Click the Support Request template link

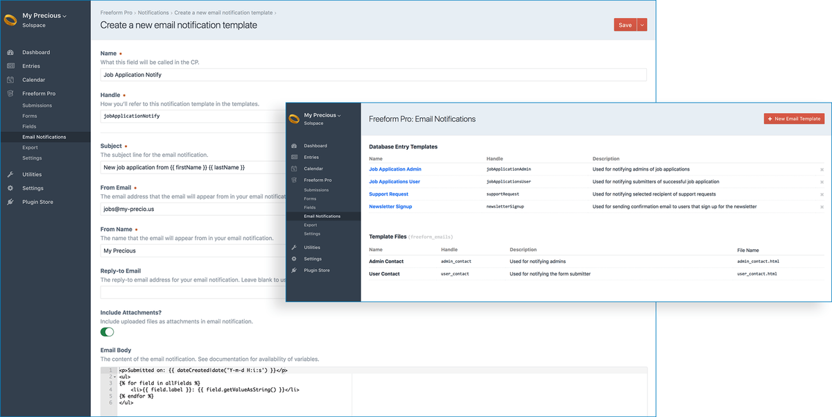(x=388, y=194)
